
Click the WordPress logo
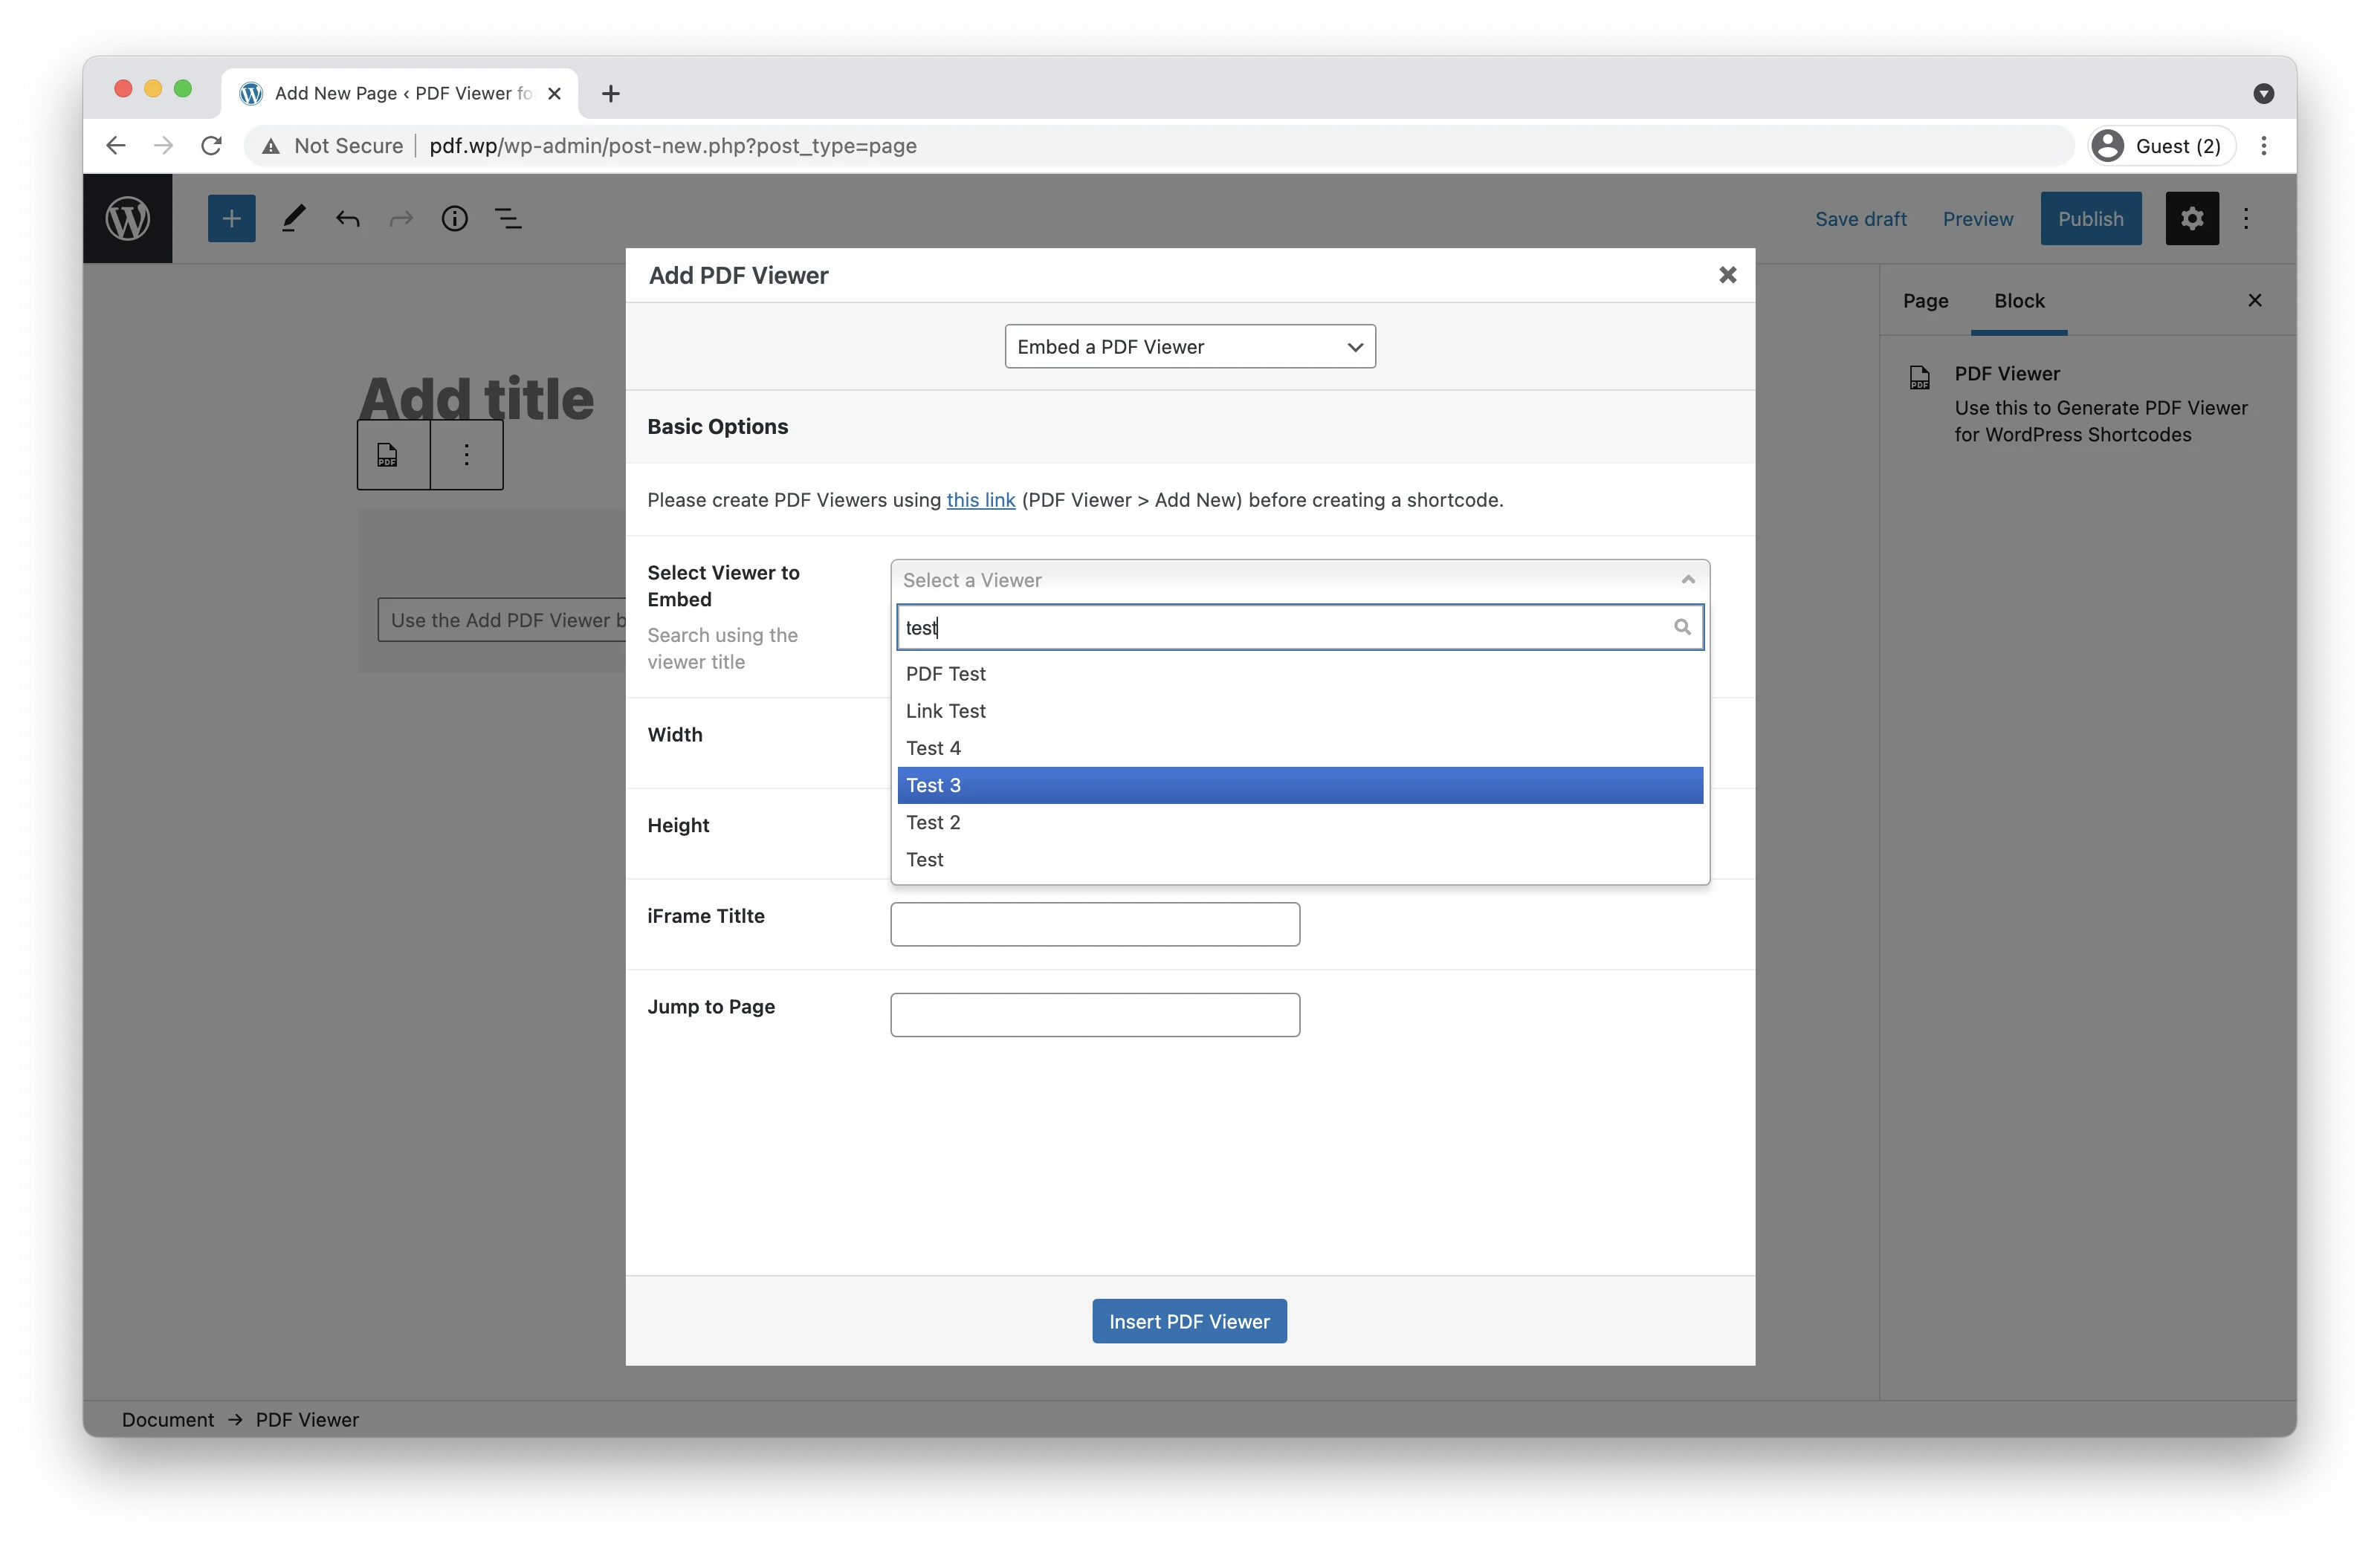[127, 218]
